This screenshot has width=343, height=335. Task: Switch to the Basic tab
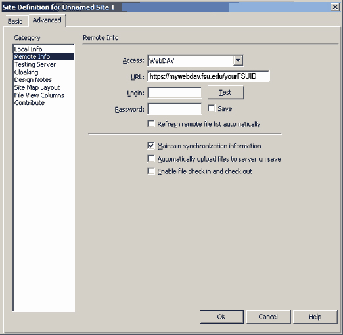coord(15,21)
